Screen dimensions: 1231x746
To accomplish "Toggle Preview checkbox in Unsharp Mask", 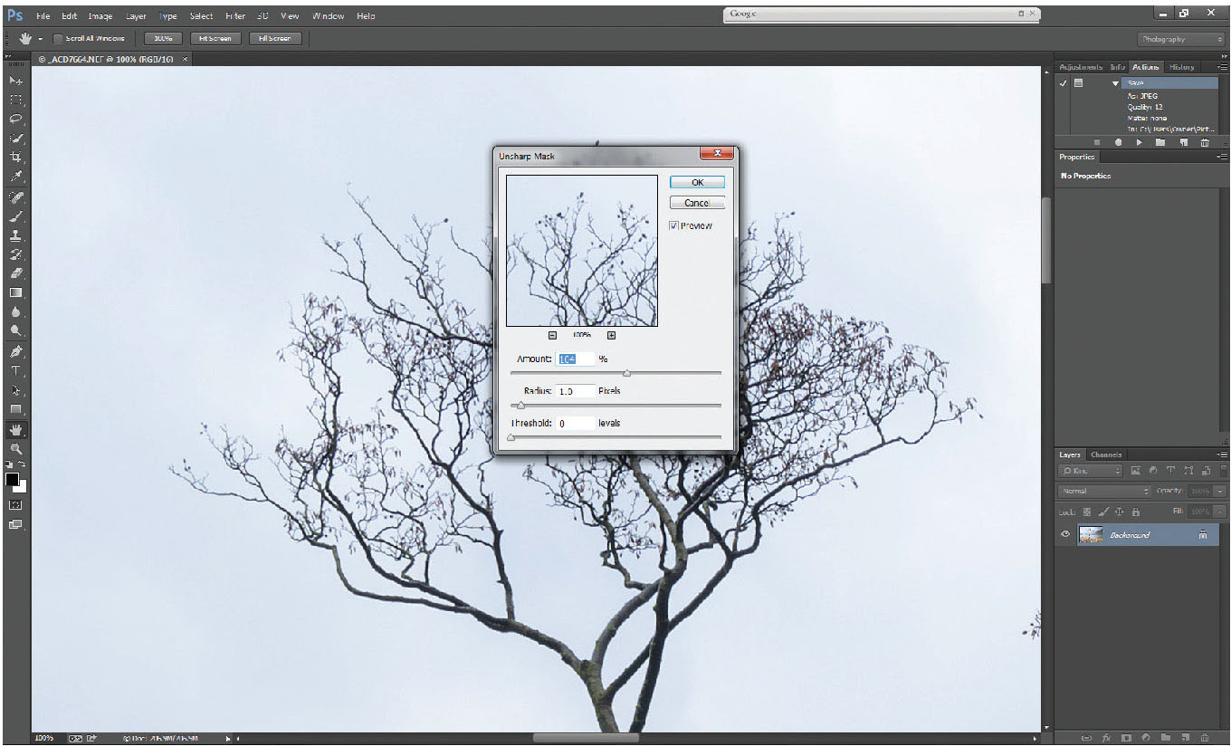I will pos(674,225).
